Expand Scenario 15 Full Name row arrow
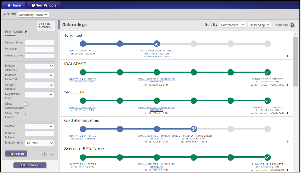This screenshot has height=173, width=301. (x=287, y=170)
